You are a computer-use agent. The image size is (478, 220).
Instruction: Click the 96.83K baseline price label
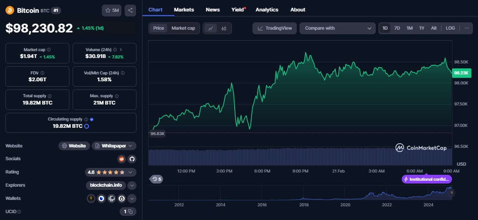click(158, 133)
